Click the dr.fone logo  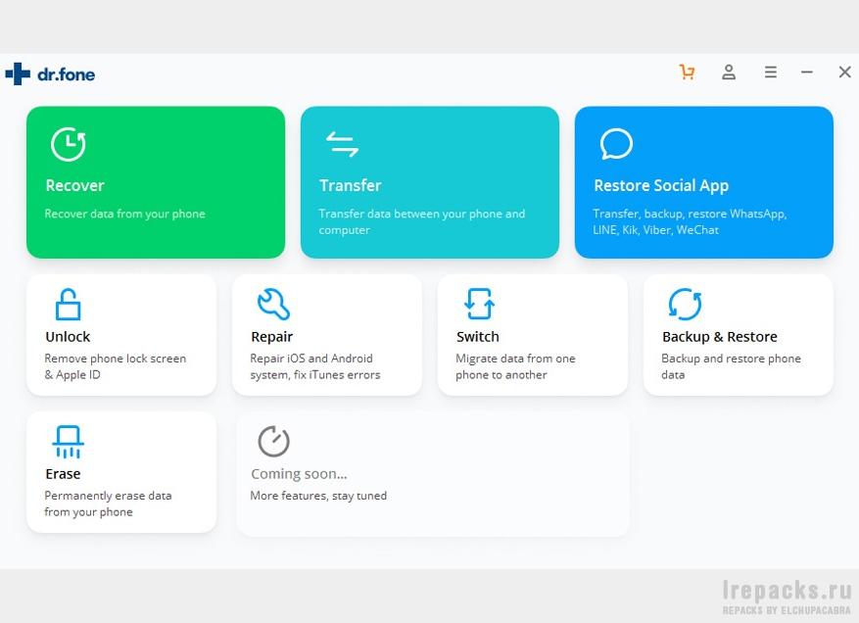[50, 73]
